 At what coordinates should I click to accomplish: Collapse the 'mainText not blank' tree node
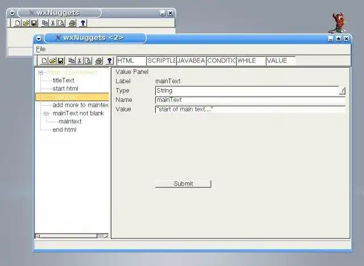point(46,114)
